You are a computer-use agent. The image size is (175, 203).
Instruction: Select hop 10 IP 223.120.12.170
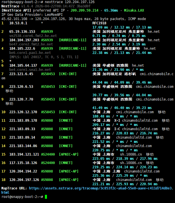(23, 112)
